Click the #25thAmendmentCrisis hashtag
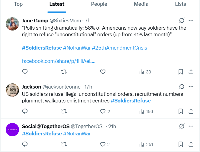 (119, 48)
